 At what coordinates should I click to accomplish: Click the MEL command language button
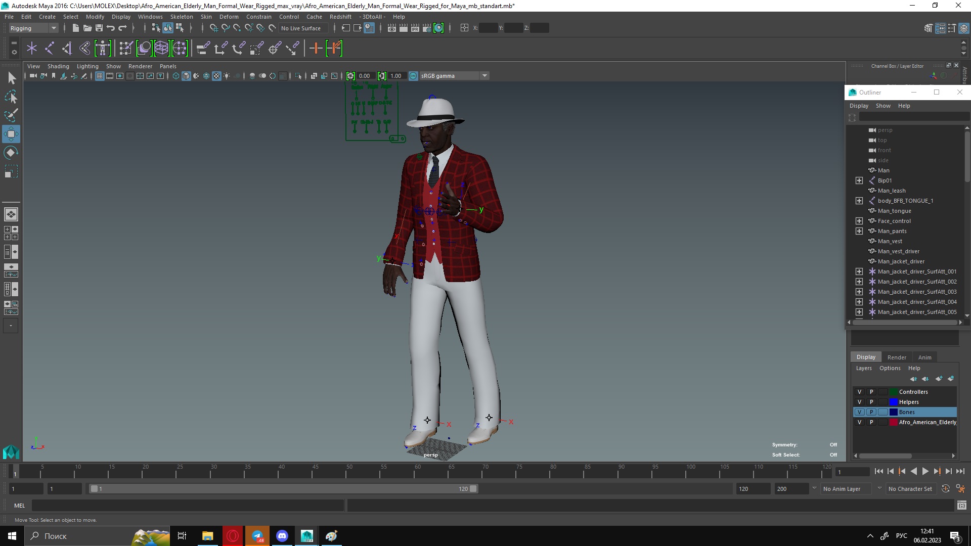tap(19, 506)
